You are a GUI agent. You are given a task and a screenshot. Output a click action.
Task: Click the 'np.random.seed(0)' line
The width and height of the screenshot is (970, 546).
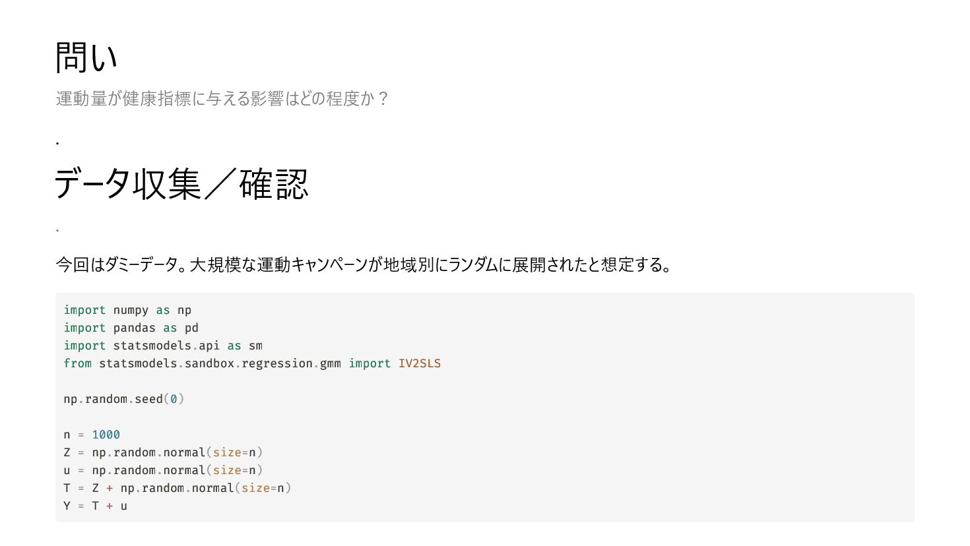[124, 399]
